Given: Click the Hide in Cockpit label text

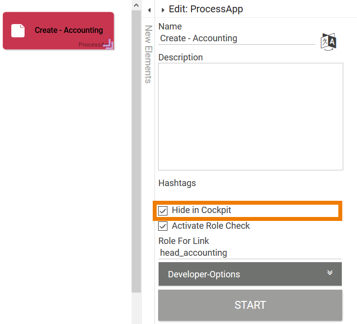Looking at the screenshot, I should [x=201, y=210].
